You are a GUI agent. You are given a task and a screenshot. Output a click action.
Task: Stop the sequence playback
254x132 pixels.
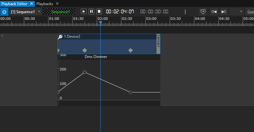coord(99,12)
